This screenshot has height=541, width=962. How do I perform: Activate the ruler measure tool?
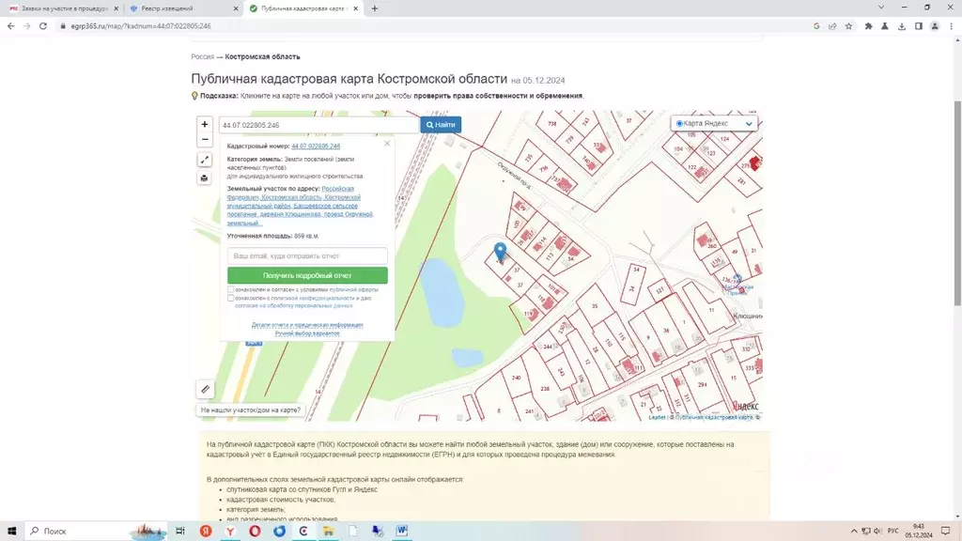tap(205, 389)
